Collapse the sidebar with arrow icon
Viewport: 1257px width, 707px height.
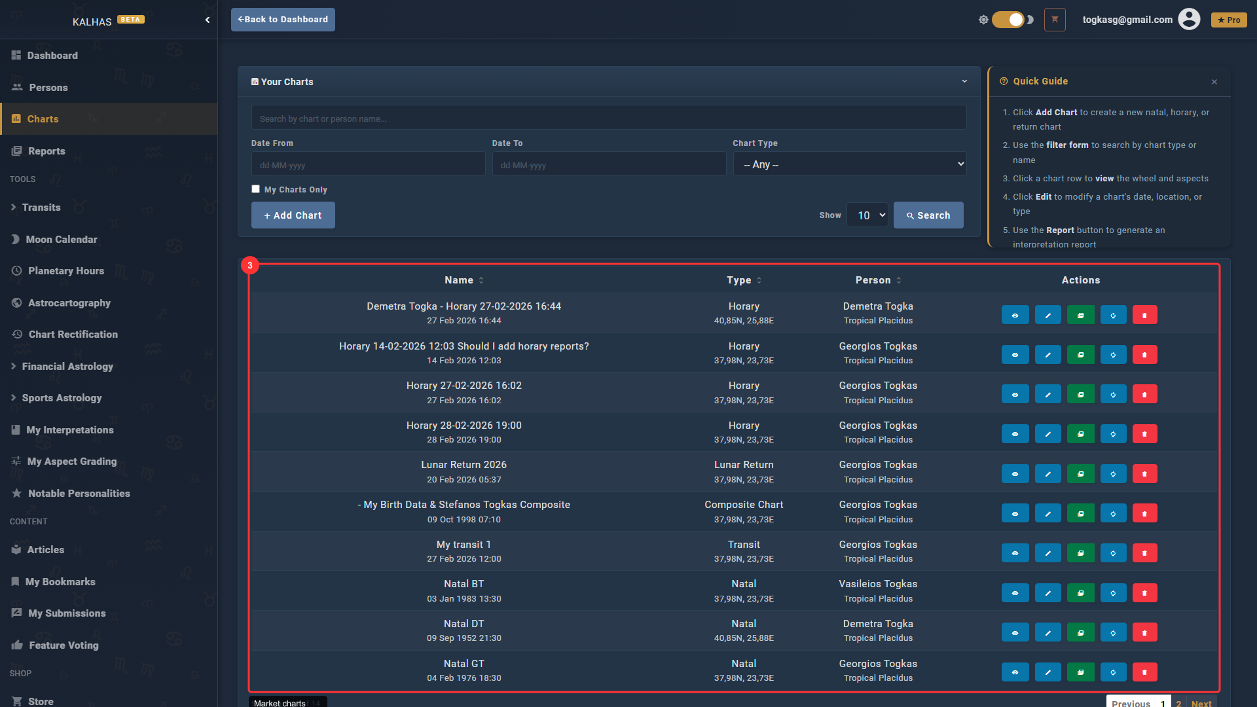tap(208, 20)
